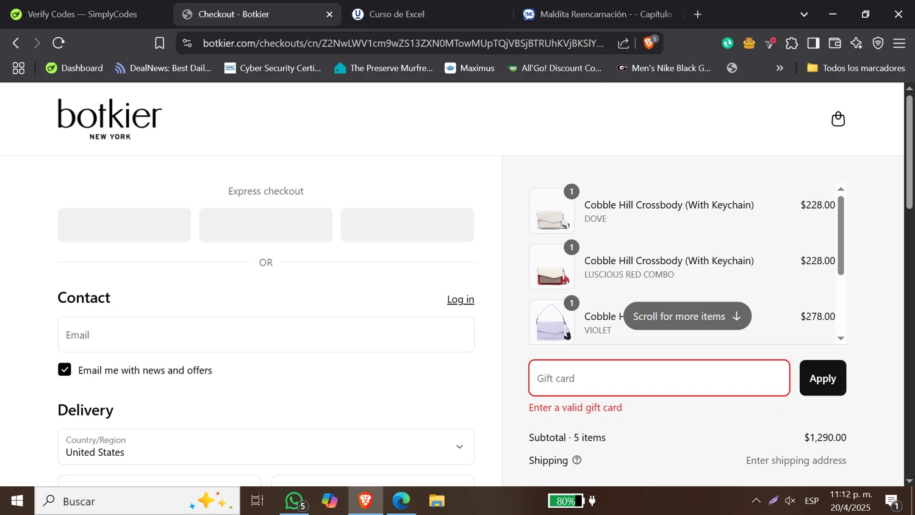The height and width of the screenshot is (515, 915).
Task: Open Copilot from the taskbar
Action: 330,501
